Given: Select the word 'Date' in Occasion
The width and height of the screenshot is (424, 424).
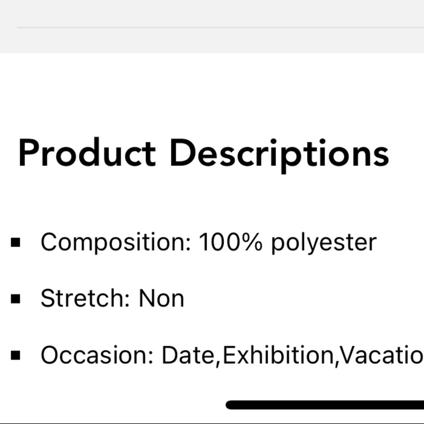Looking at the screenshot, I should (188, 355).
